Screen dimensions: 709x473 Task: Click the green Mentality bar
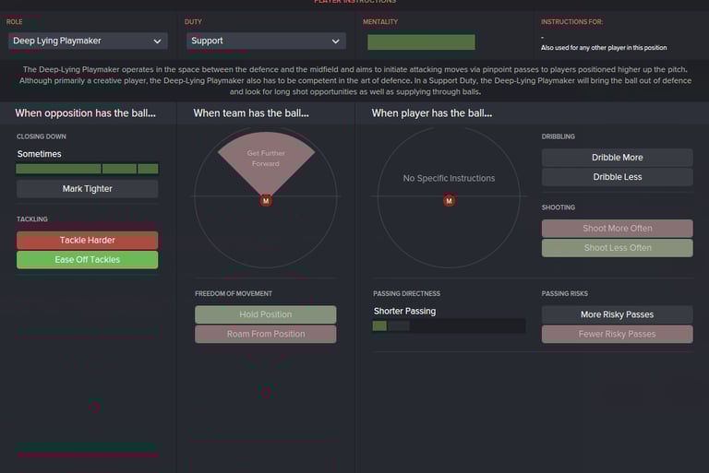point(421,42)
